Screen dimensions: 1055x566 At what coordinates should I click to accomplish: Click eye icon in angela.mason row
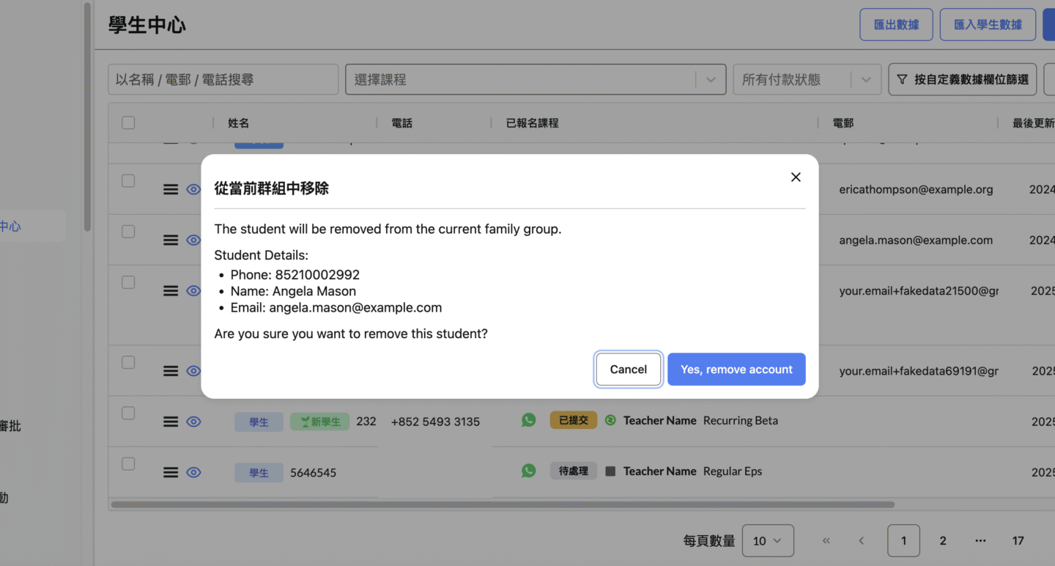tap(193, 240)
